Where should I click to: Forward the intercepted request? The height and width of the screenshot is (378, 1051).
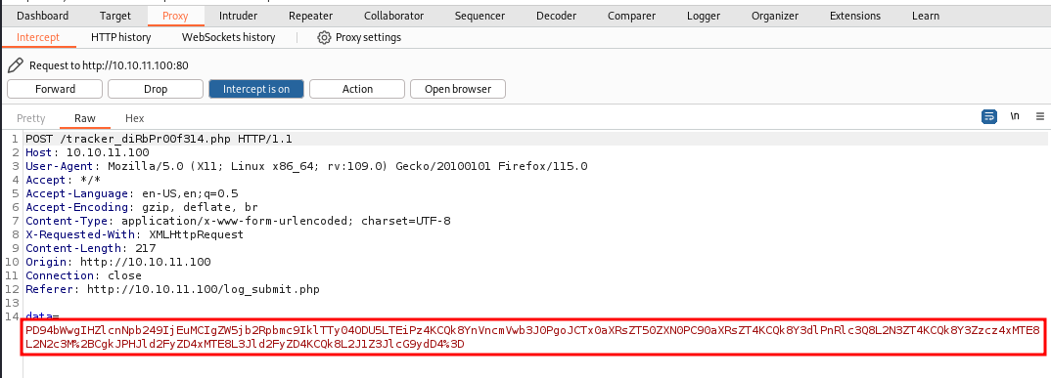55,89
